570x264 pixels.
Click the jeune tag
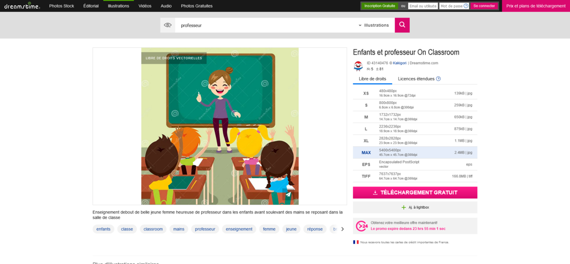(x=291, y=229)
